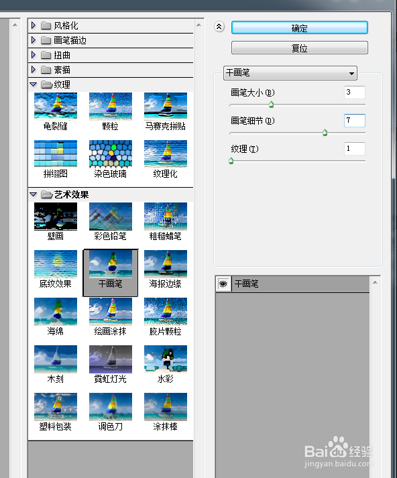Click the preview pane scroll-up arrow
Image resolution: width=397 pixels, height=478 pixels.
pos(15,25)
